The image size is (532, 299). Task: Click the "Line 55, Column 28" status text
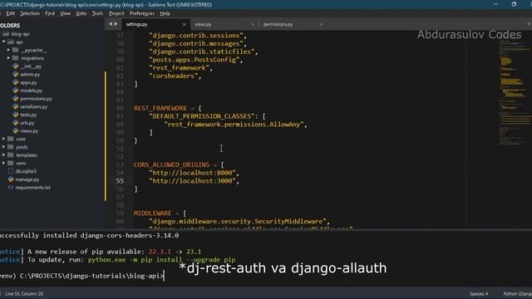click(x=24, y=293)
